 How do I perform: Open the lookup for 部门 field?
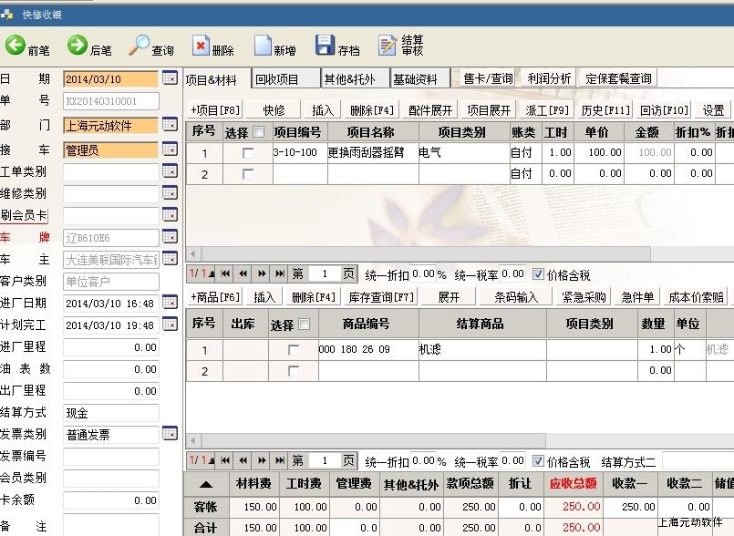tap(170, 125)
